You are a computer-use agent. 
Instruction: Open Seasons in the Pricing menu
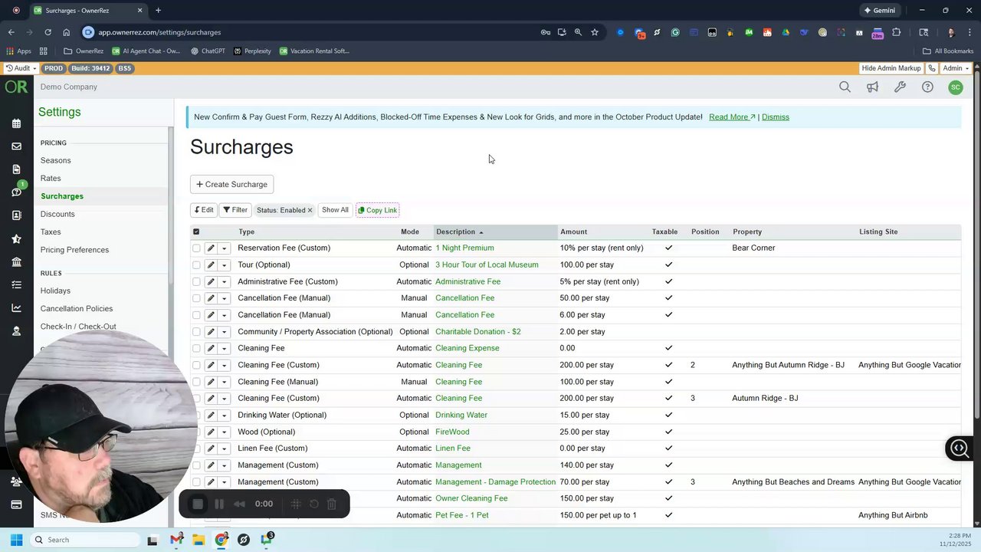55,160
